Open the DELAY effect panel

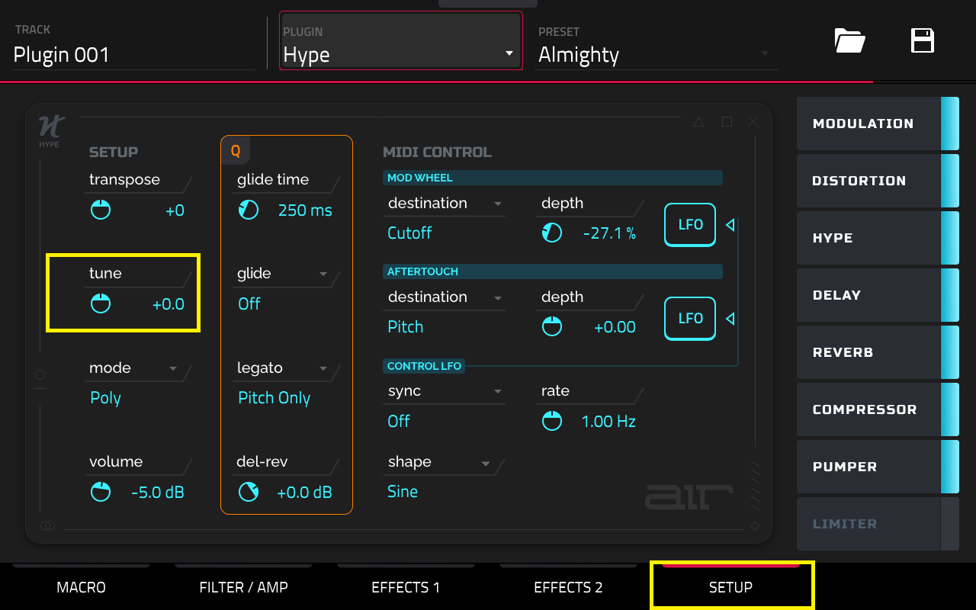tap(868, 295)
